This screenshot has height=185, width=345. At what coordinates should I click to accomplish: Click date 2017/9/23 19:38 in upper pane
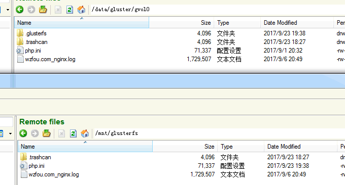(285, 33)
